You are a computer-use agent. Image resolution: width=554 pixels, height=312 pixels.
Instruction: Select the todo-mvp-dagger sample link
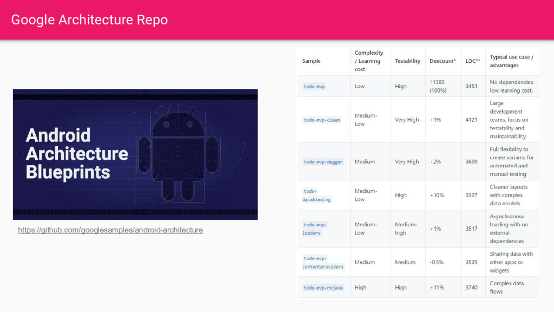[x=323, y=162]
